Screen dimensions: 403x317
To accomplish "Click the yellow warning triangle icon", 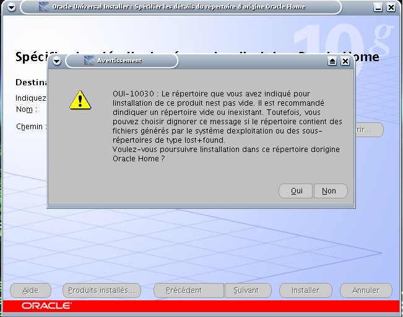I will [80, 100].
